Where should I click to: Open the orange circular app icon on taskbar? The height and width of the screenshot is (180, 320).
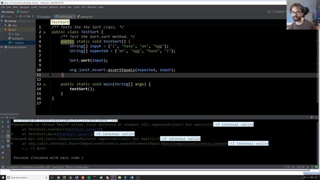pyautogui.click(x=82, y=177)
